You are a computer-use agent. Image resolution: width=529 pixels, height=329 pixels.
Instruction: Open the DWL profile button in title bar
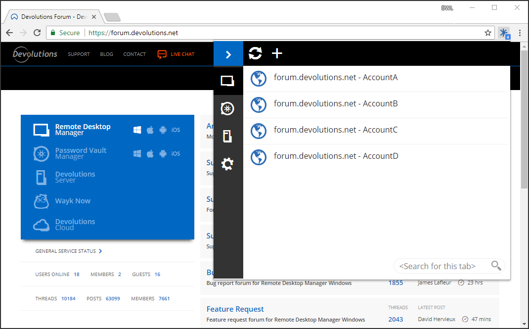click(x=447, y=8)
